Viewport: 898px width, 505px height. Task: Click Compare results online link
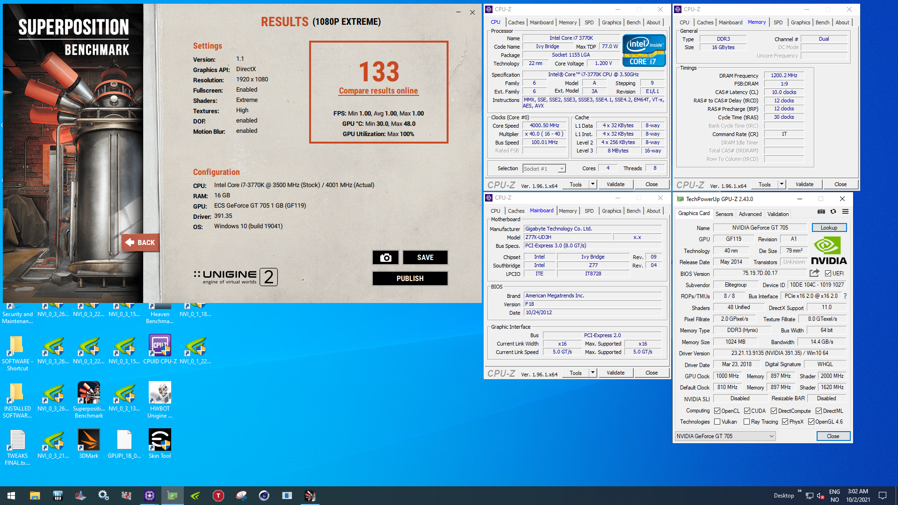click(378, 91)
